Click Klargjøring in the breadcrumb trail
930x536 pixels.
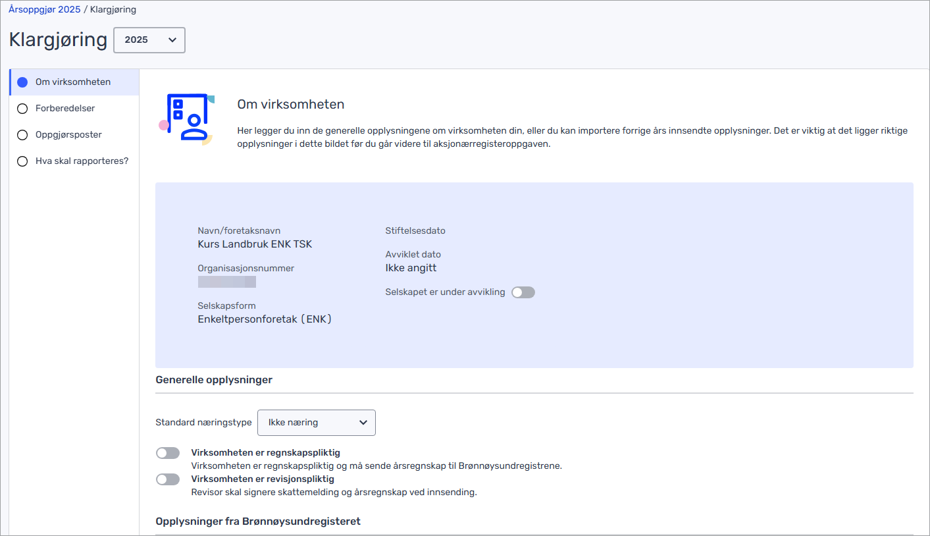(113, 10)
